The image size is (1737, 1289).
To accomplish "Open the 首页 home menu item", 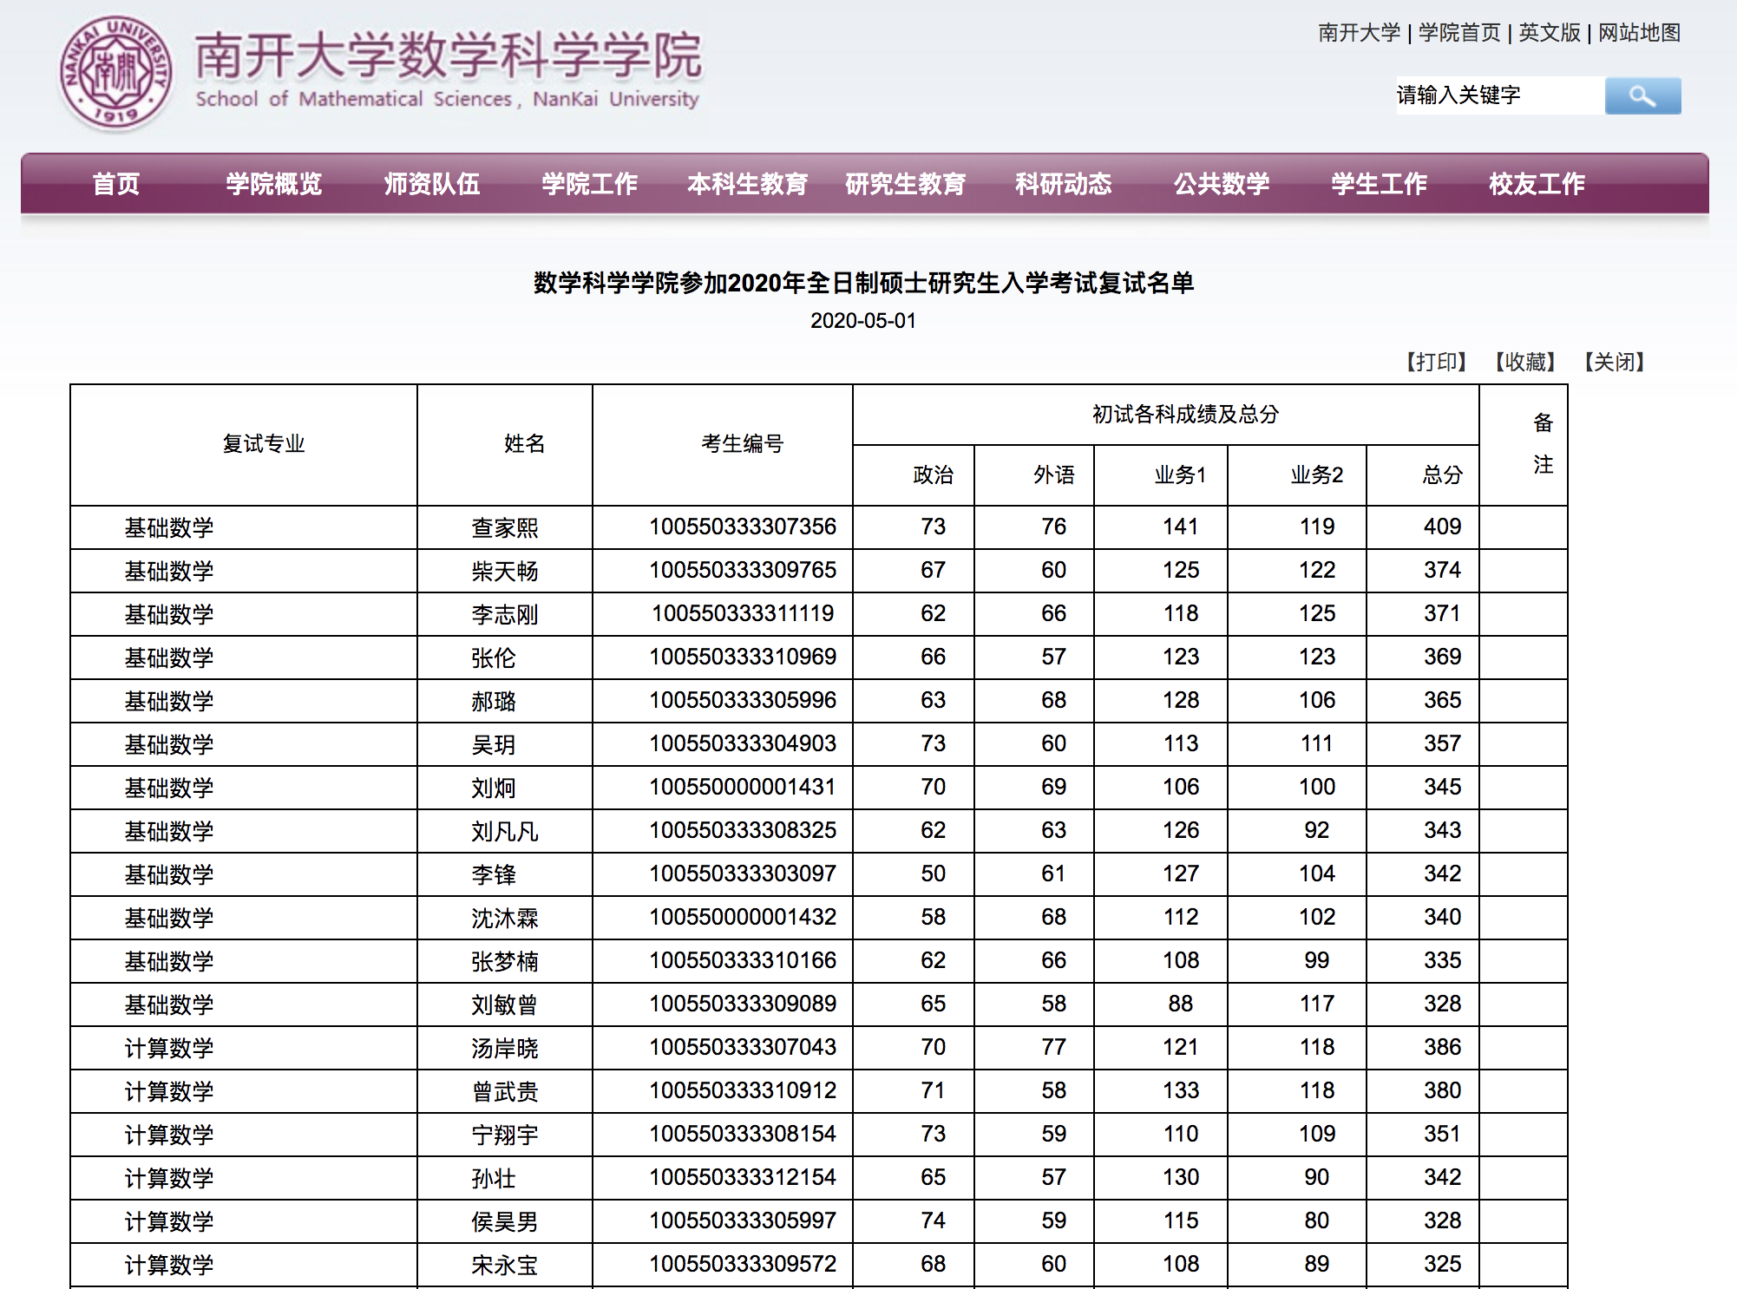I will pyautogui.click(x=116, y=184).
